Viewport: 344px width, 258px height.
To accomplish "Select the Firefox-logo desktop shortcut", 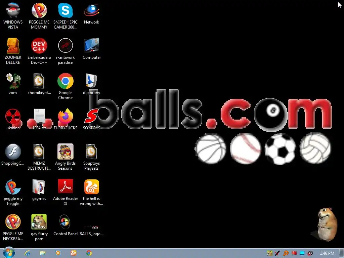I will pos(66,119).
